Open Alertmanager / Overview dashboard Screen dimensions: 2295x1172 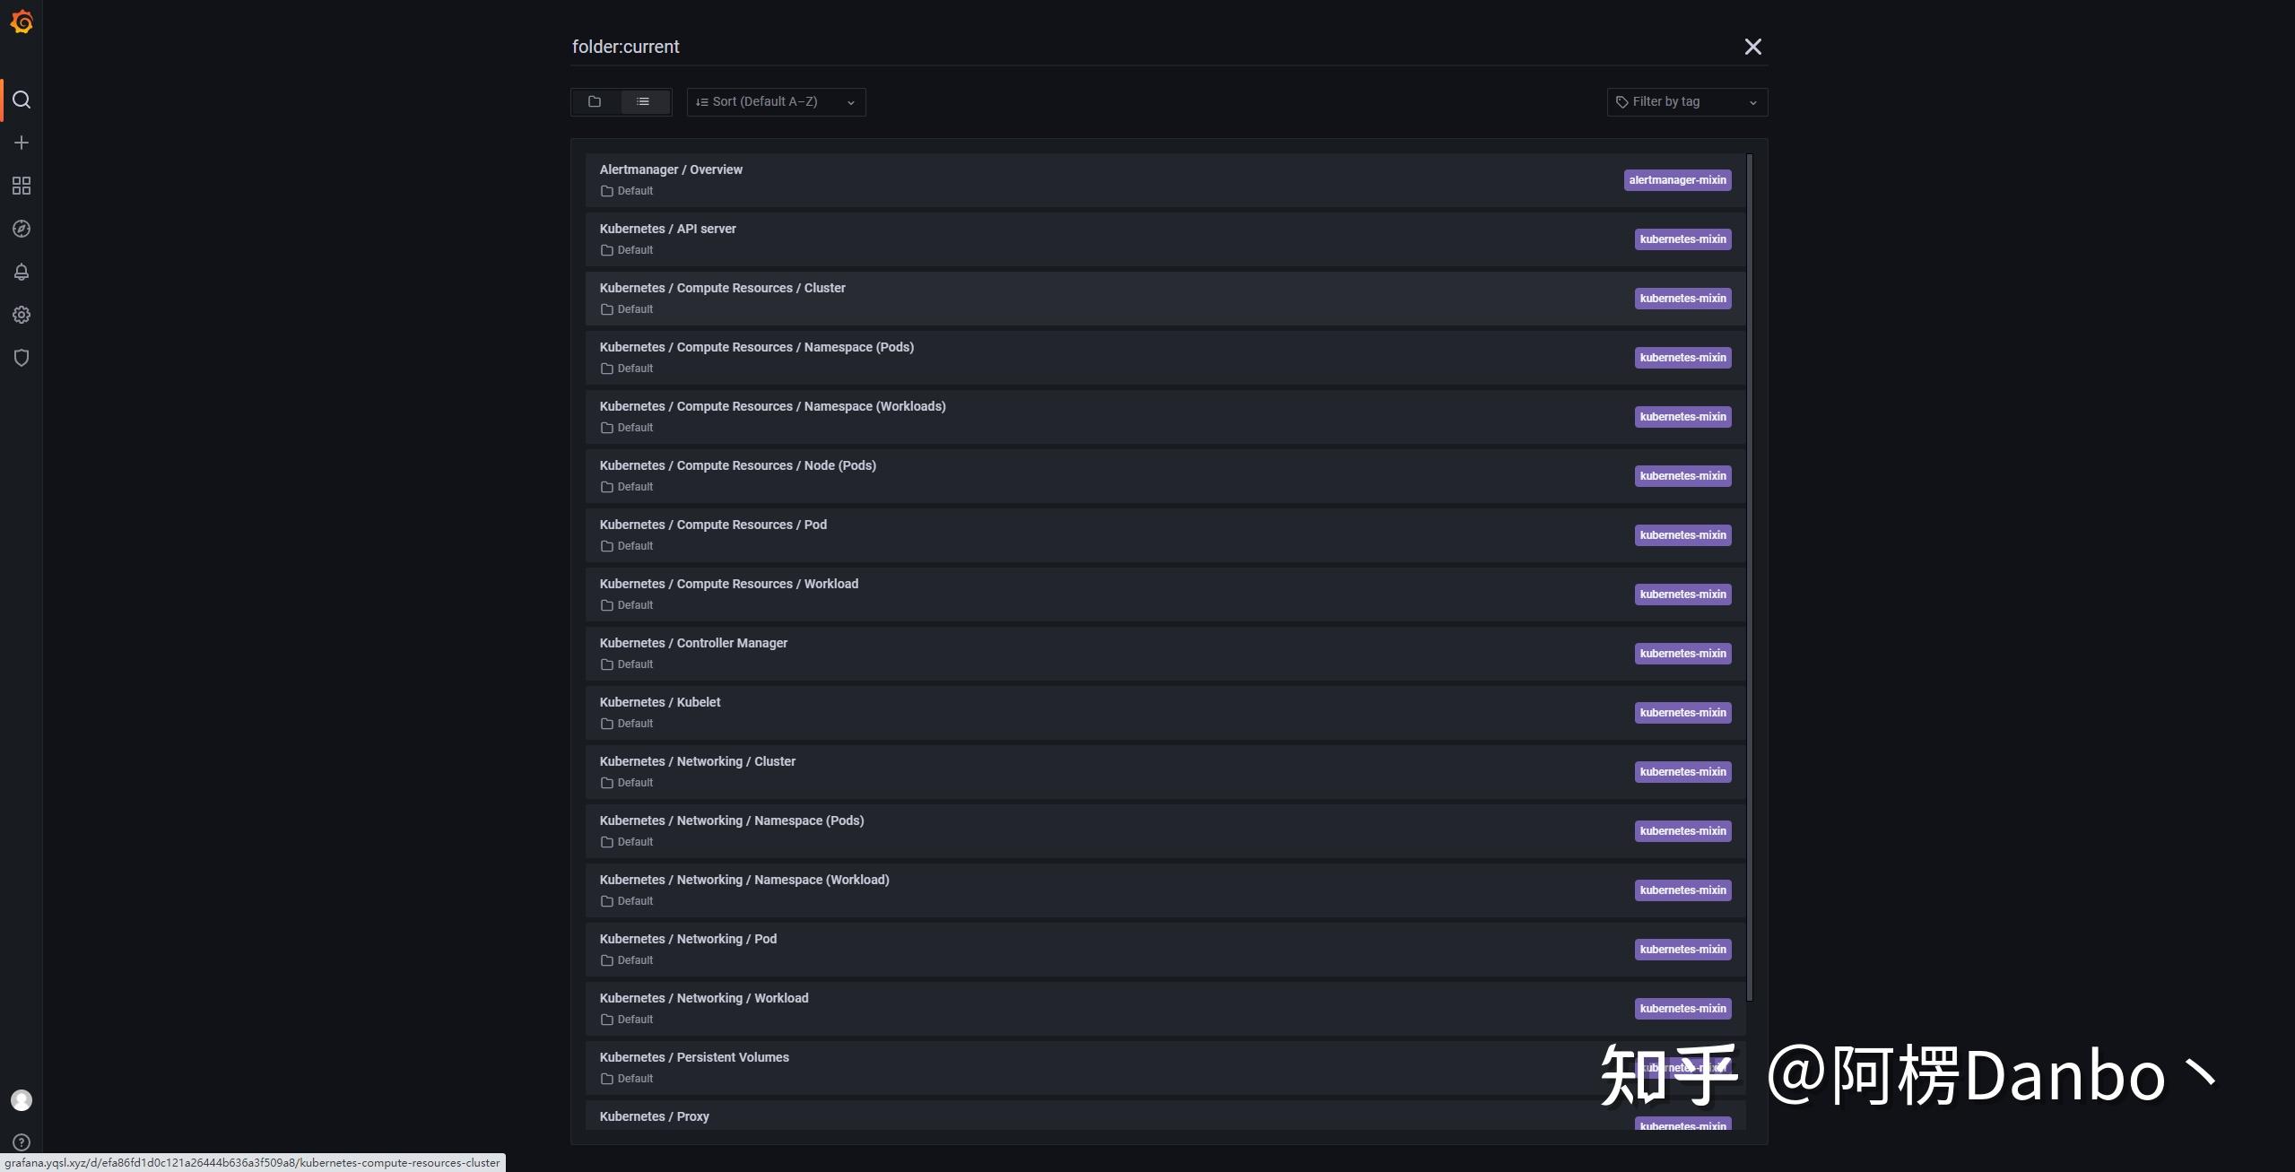tap(1165, 180)
